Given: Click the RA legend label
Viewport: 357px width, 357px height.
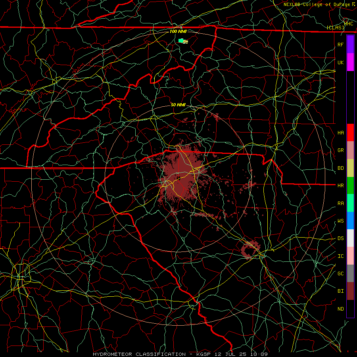Looking at the screenshot, I should pos(340,203).
